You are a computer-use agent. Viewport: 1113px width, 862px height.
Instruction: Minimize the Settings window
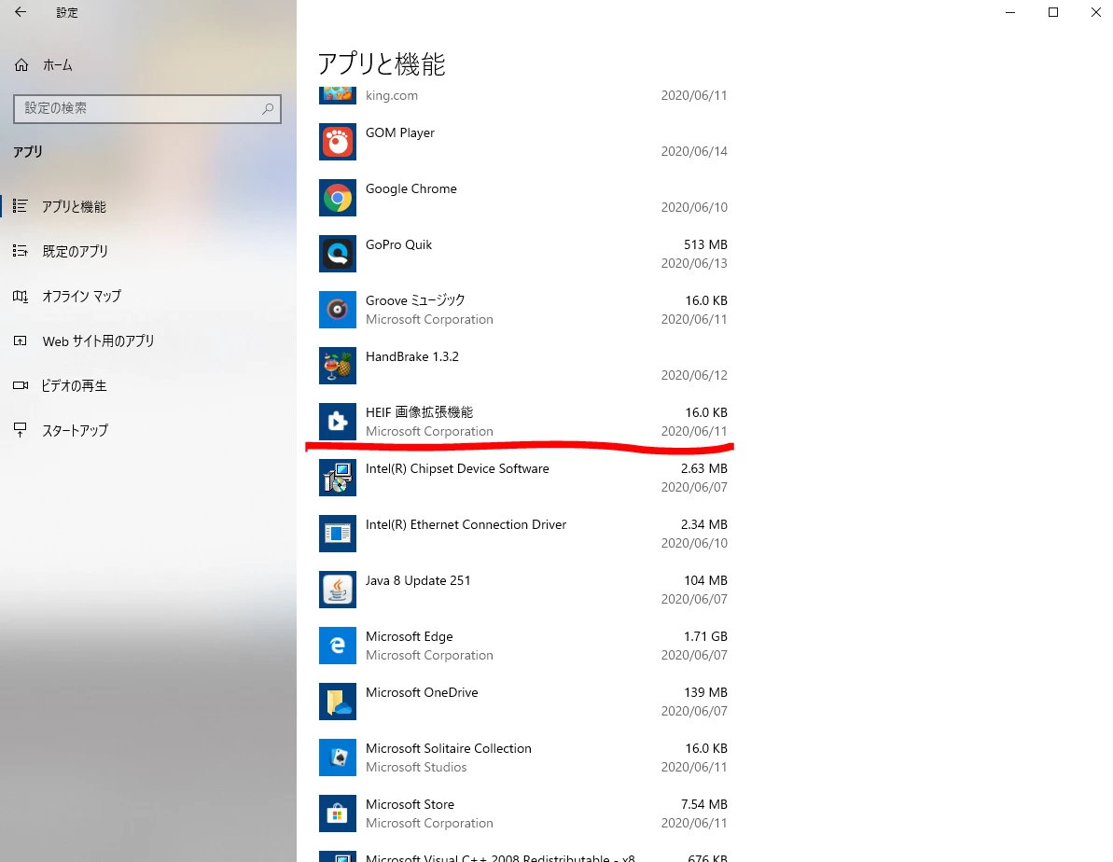(1010, 12)
